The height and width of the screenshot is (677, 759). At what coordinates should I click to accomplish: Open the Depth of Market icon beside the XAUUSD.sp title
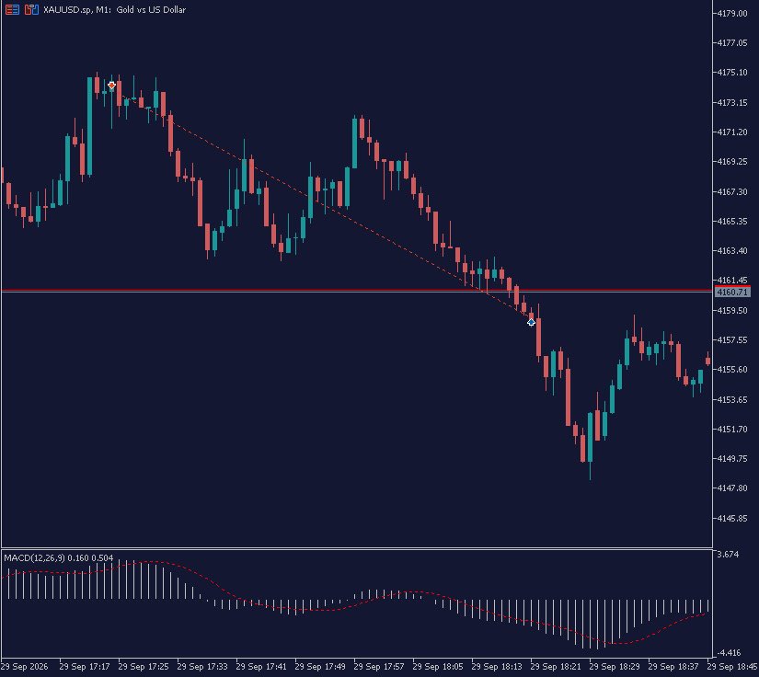(x=12, y=10)
